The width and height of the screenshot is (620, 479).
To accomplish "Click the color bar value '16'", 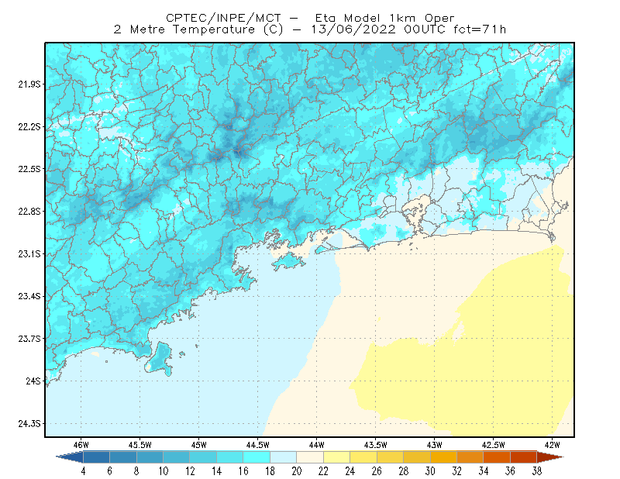I will click(243, 471).
